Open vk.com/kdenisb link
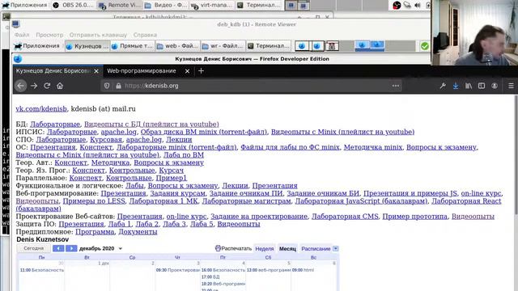The image size is (518, 291). tap(41, 109)
